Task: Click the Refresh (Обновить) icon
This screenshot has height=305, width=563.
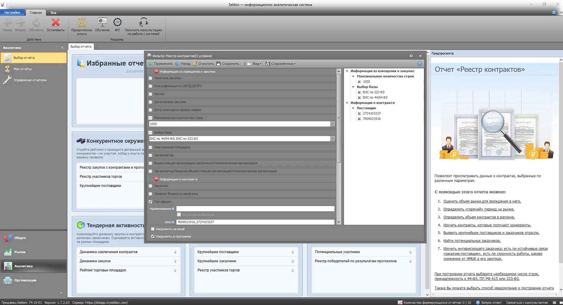Action: tap(36, 22)
